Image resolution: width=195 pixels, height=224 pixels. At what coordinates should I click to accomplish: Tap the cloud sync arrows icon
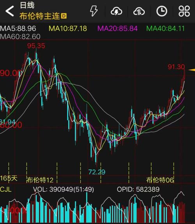pyautogui.click(x=139, y=11)
